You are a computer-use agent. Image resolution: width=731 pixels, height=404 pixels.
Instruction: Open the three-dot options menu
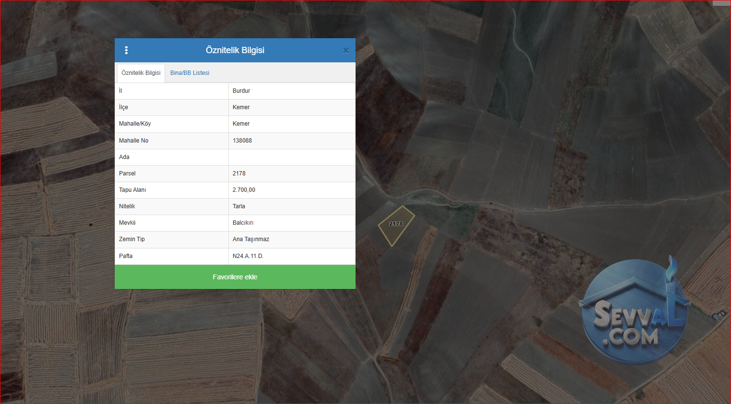click(126, 50)
